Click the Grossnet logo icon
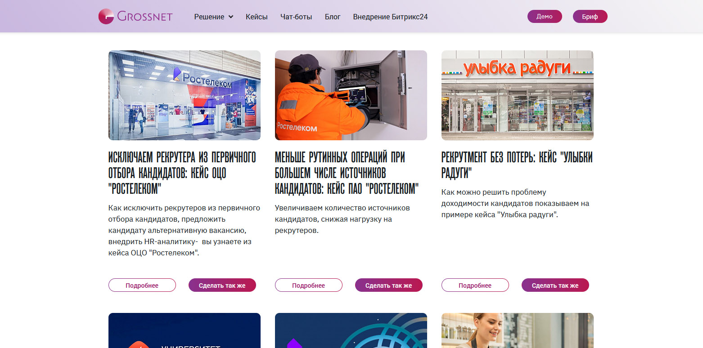This screenshot has height=348, width=703. pyautogui.click(x=106, y=17)
